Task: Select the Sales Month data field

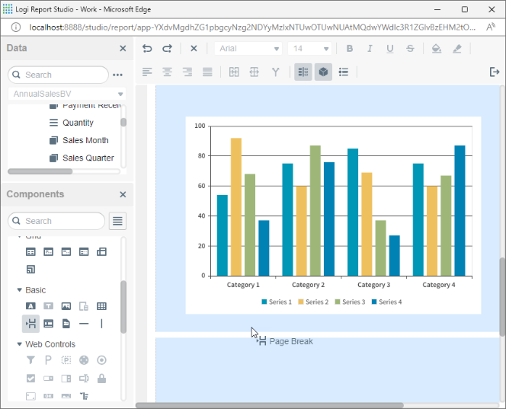Action: [x=85, y=140]
